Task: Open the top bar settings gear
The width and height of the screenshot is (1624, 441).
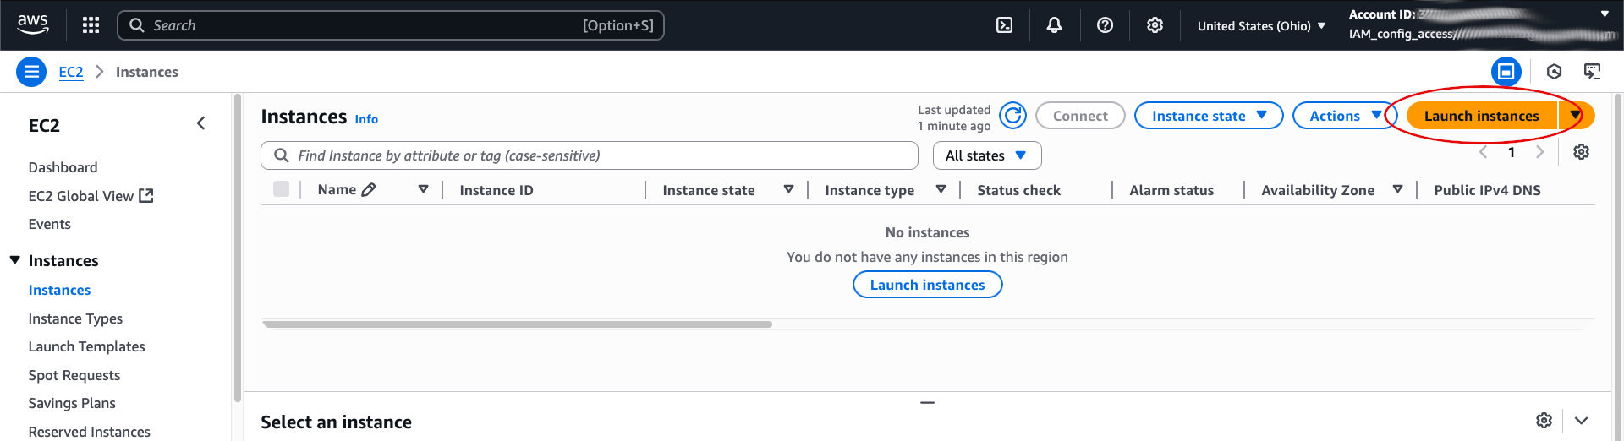Action: (1155, 25)
